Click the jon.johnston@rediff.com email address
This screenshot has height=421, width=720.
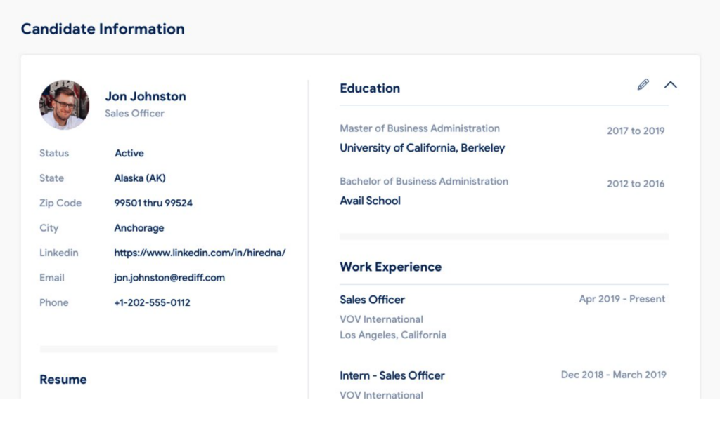[x=169, y=278]
